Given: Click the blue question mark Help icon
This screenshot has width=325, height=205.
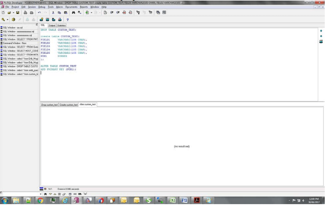Looking at the screenshot, I should pos(68,20).
